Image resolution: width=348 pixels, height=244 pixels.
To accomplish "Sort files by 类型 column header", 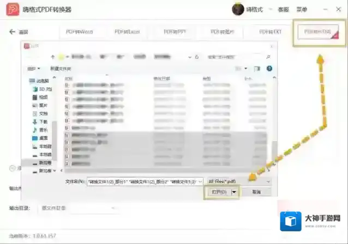I will [207, 78].
